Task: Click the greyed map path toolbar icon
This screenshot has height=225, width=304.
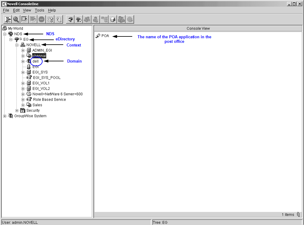Action: [x=33, y=19]
